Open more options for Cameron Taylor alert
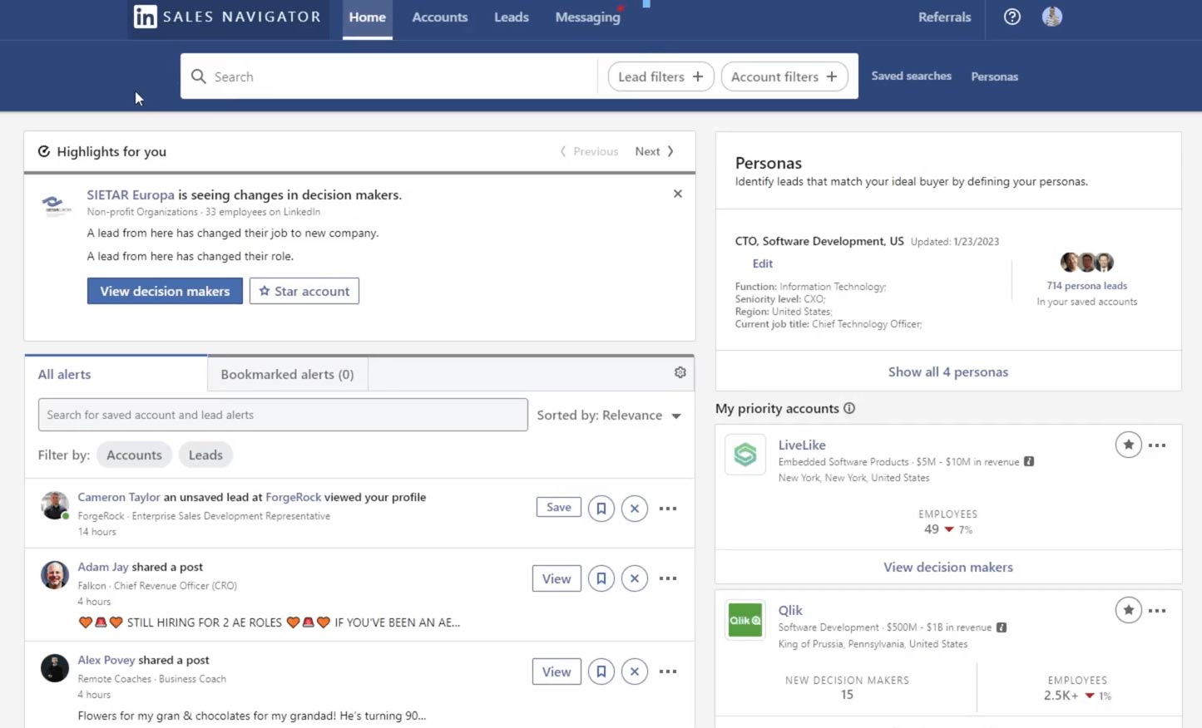 668,509
